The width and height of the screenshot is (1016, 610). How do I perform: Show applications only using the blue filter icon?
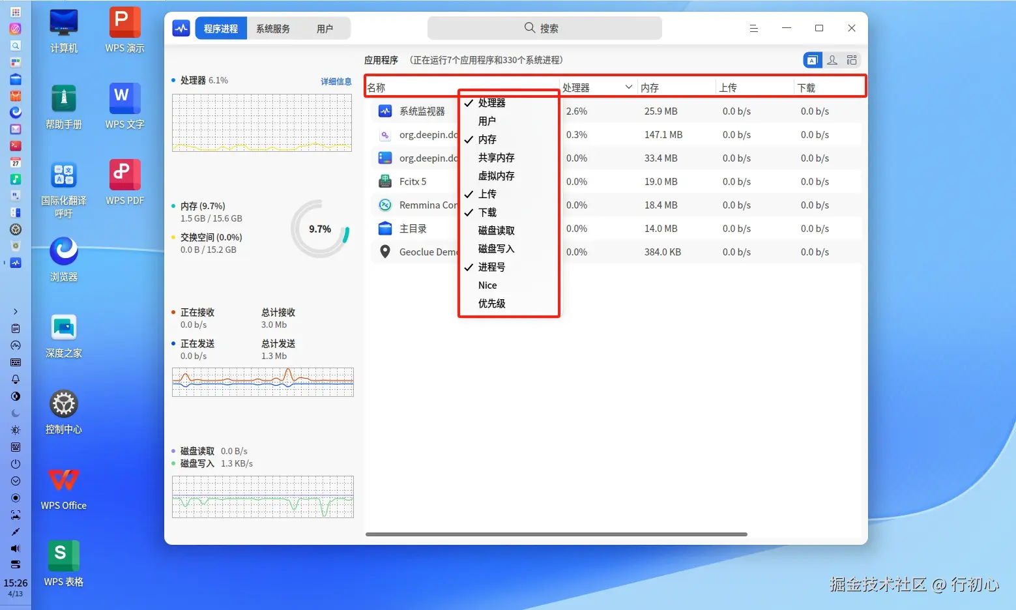[812, 60]
